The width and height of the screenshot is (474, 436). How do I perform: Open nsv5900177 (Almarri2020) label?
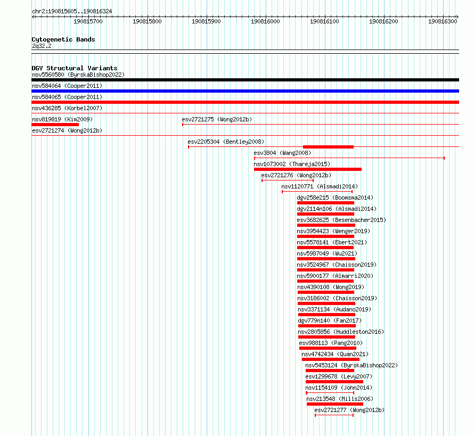coord(335,276)
